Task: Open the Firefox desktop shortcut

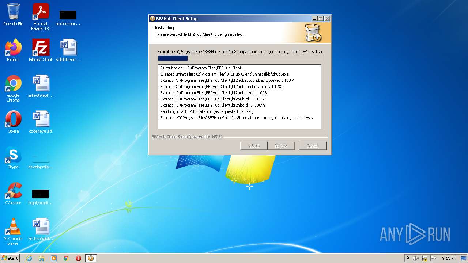Action: 13,50
